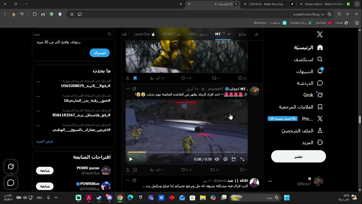The width and height of the screenshot is (362, 204).
Task: Open more options on MT احداث tweet
Action: (x=128, y=89)
